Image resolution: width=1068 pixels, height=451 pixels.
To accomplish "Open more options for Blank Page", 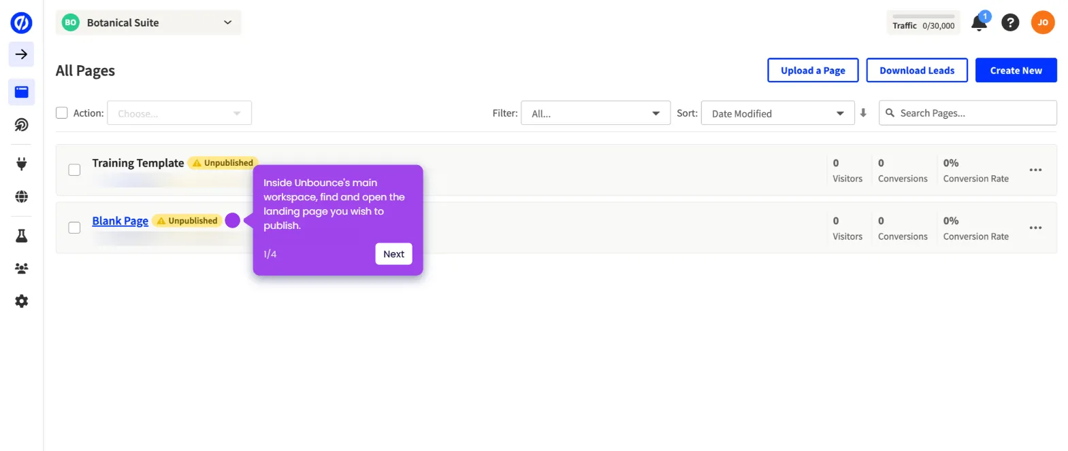I will click(x=1035, y=228).
